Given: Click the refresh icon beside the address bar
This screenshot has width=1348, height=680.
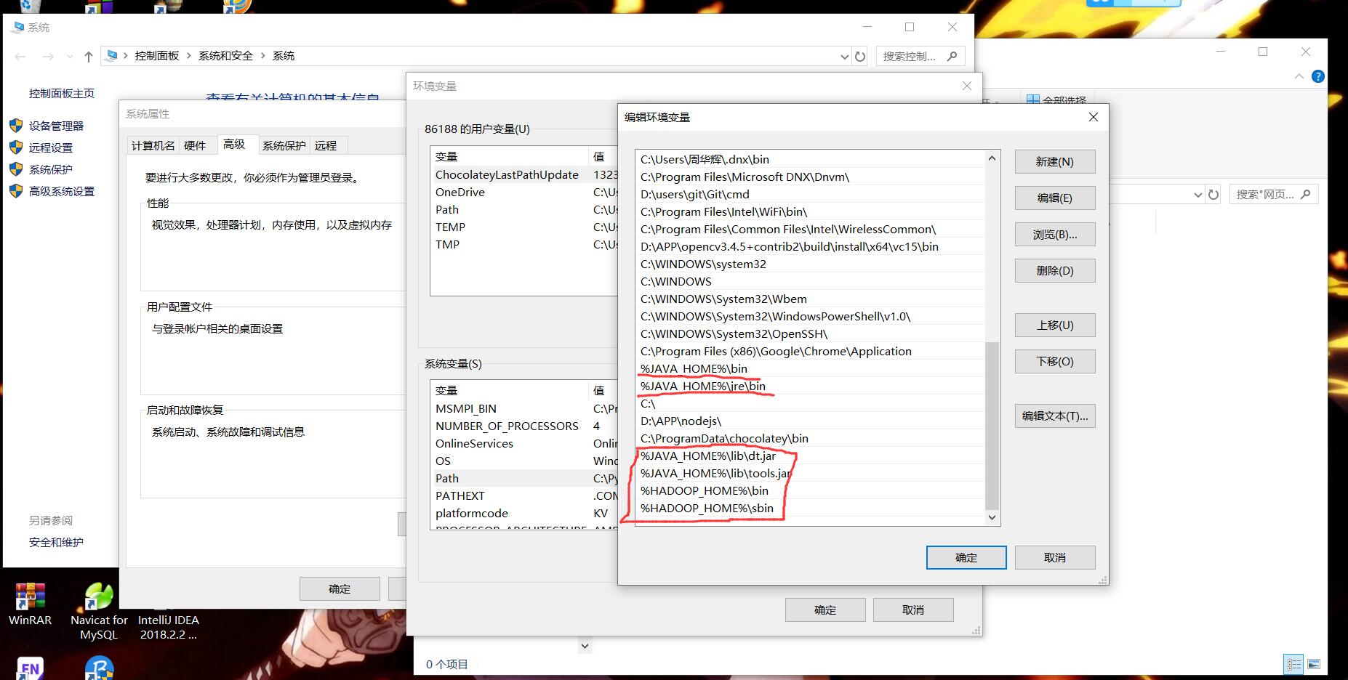Looking at the screenshot, I should click(x=860, y=56).
